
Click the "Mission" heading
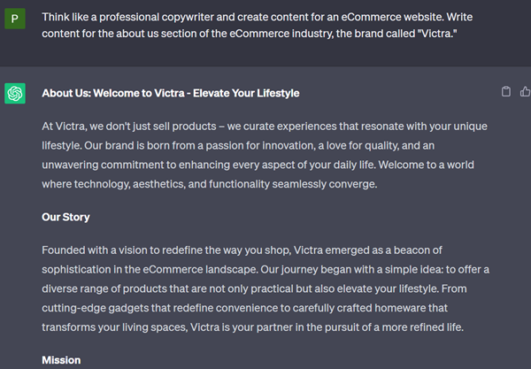click(61, 360)
